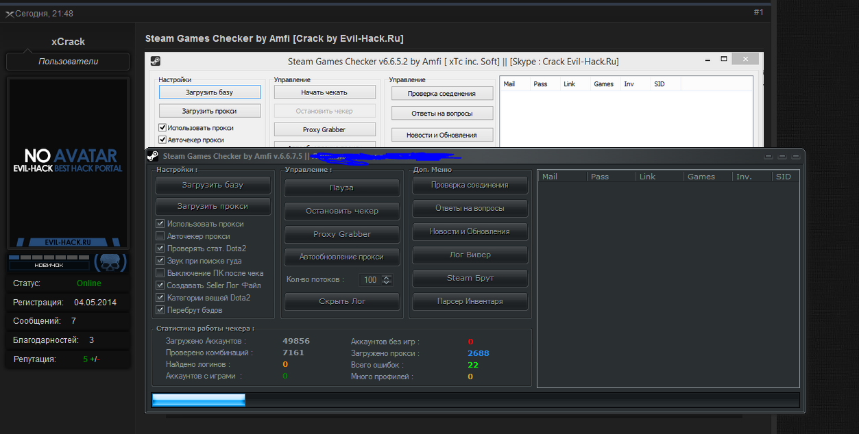Click the Кол-во потоков value field showing 100
The width and height of the screenshot is (859, 434).
(x=371, y=279)
